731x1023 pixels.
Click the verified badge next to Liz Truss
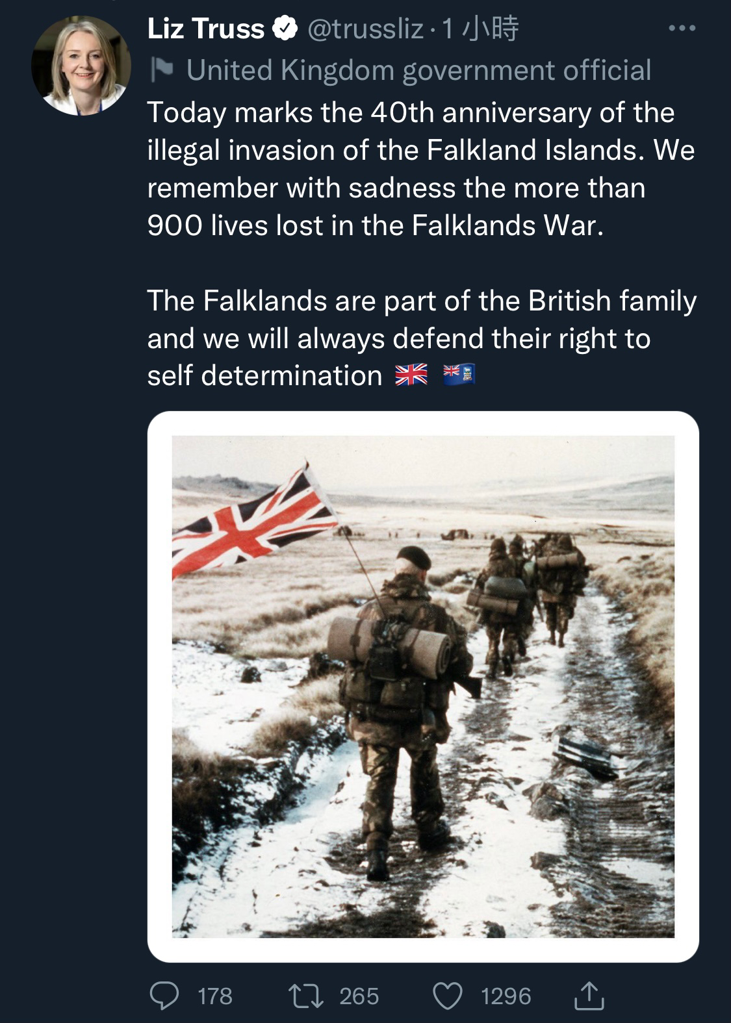(x=284, y=29)
